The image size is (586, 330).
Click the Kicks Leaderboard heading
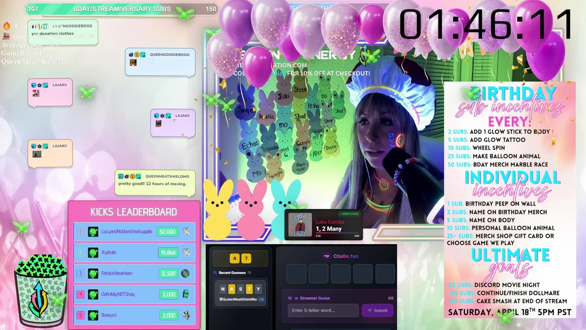(x=134, y=212)
